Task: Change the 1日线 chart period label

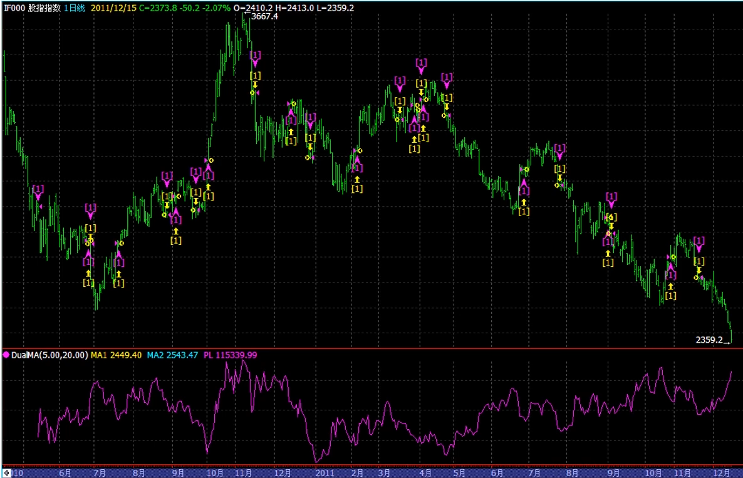Action: [75, 8]
